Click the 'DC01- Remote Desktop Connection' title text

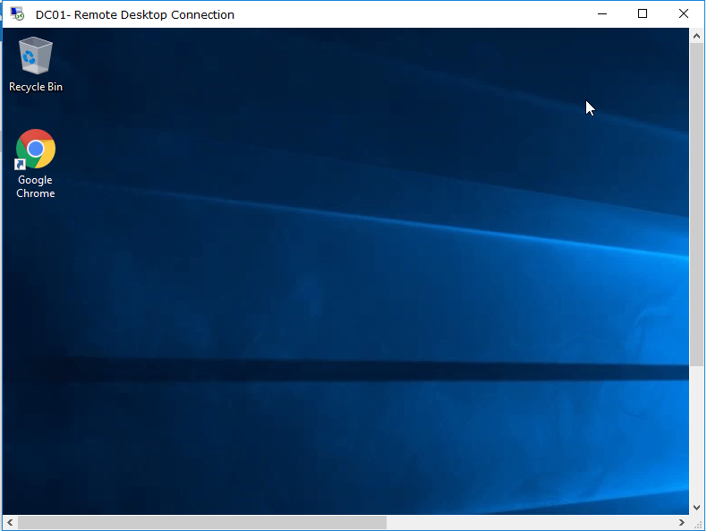(x=135, y=15)
